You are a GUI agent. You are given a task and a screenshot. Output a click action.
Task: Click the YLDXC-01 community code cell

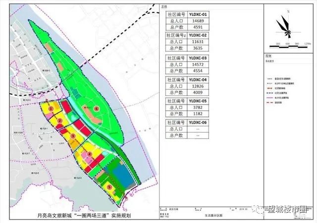coord(198,14)
